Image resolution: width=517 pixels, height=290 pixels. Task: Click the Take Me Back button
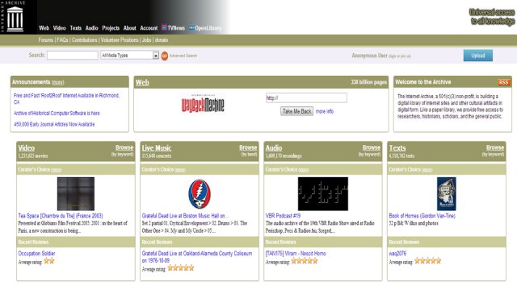(296, 111)
